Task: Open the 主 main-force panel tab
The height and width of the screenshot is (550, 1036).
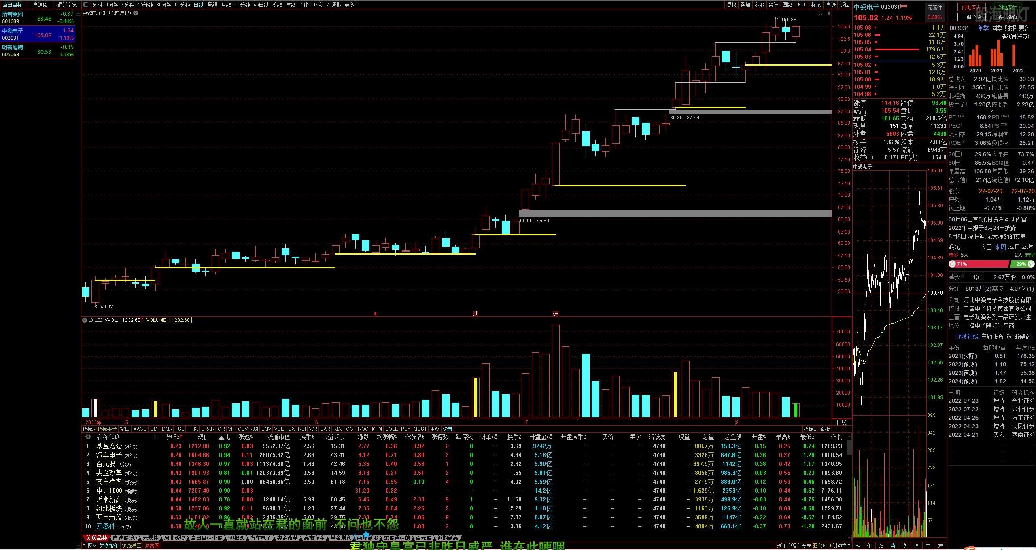Action: [x=928, y=546]
